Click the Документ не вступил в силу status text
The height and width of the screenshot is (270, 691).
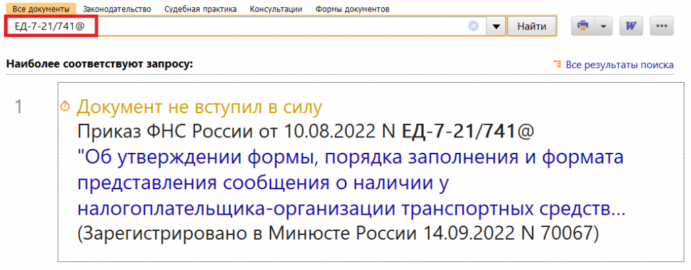(200, 108)
